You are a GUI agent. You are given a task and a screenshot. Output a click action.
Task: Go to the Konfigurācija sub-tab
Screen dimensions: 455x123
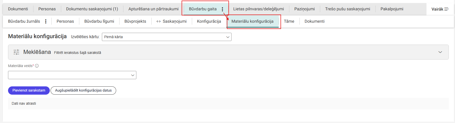pos(209,21)
